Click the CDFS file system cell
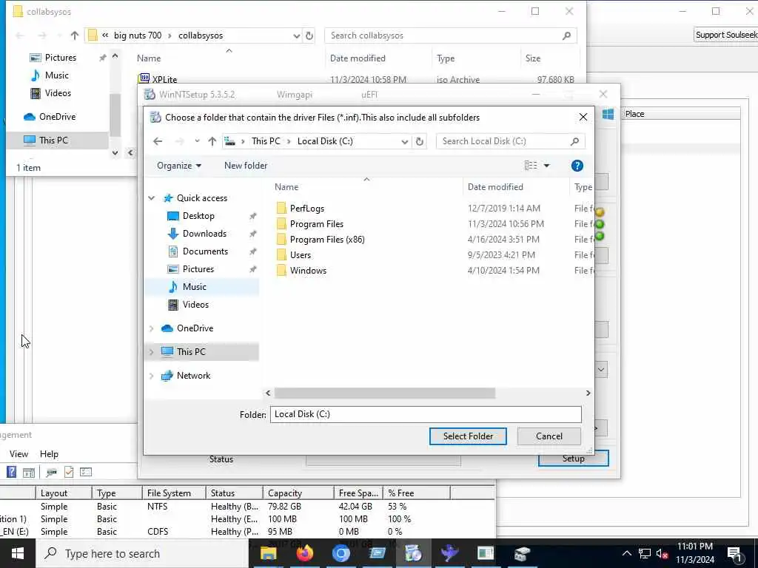Viewport: 758px width, 568px height. [158, 532]
